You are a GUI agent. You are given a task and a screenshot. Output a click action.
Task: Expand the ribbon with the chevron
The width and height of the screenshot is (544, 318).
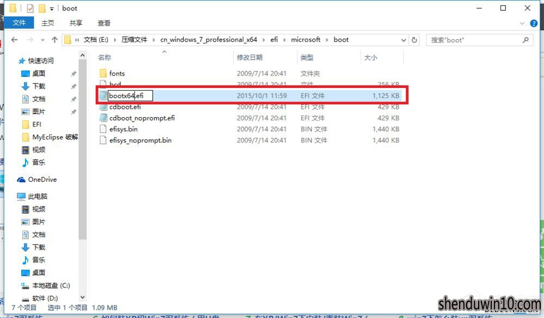pyautogui.click(x=522, y=23)
